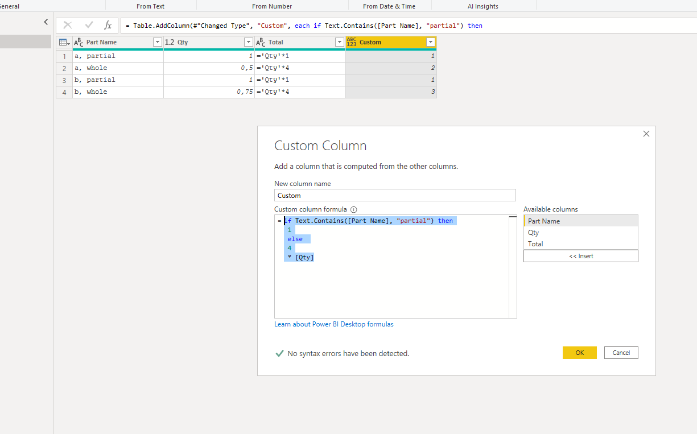Select cell "a, whole"
This screenshot has height=434, width=697.
click(x=118, y=68)
